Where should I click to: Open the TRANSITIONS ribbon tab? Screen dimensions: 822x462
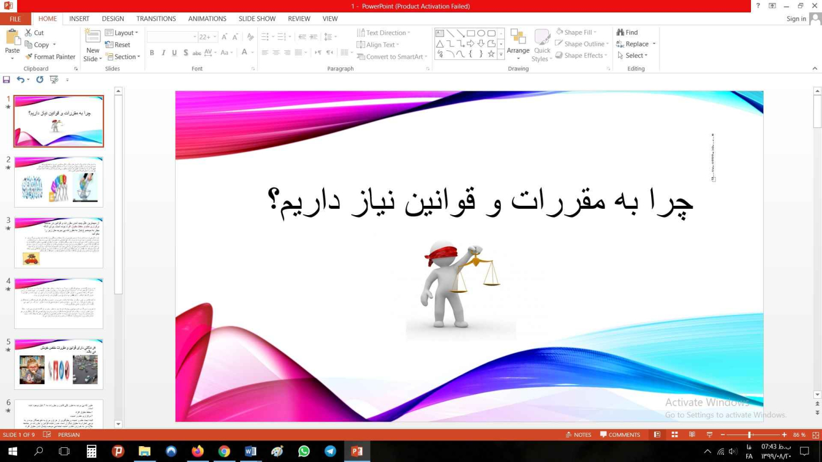click(156, 19)
